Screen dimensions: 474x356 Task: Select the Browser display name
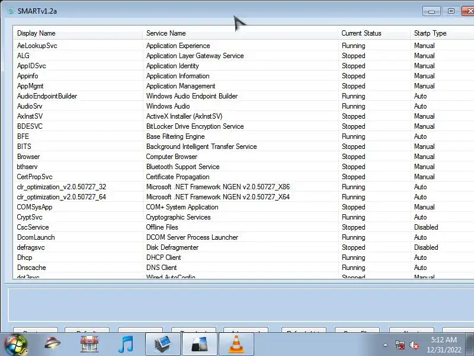(28, 157)
